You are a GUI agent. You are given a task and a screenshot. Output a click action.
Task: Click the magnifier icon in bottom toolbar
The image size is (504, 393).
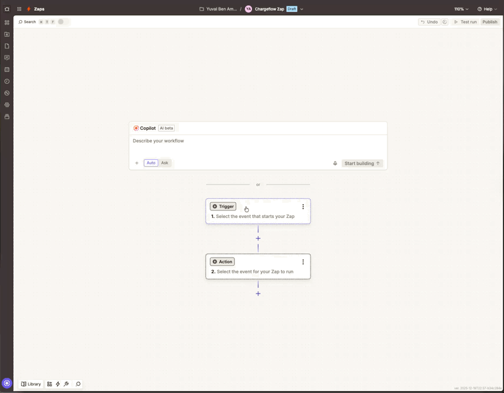(78, 384)
